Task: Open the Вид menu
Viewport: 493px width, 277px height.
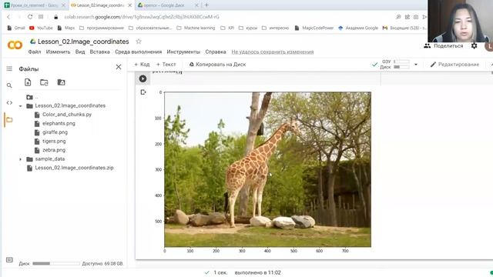Action: click(x=80, y=52)
